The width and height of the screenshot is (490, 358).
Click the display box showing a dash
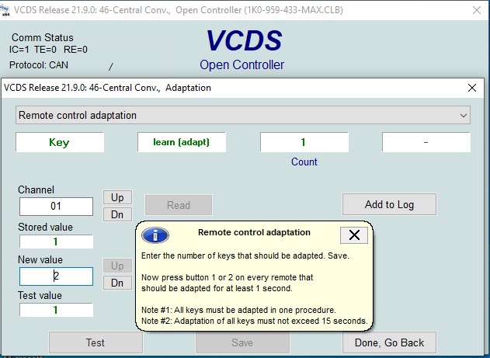coord(426,142)
